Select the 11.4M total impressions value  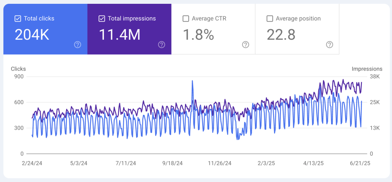coord(120,35)
